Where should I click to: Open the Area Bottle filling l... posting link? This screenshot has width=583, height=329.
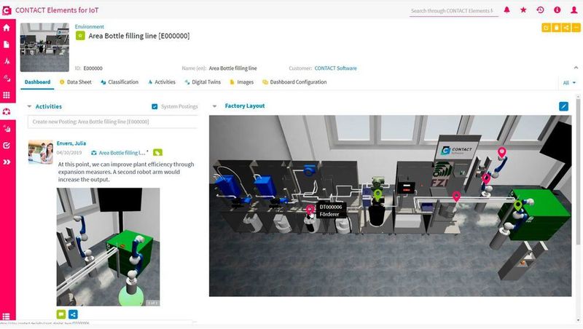tap(122, 153)
